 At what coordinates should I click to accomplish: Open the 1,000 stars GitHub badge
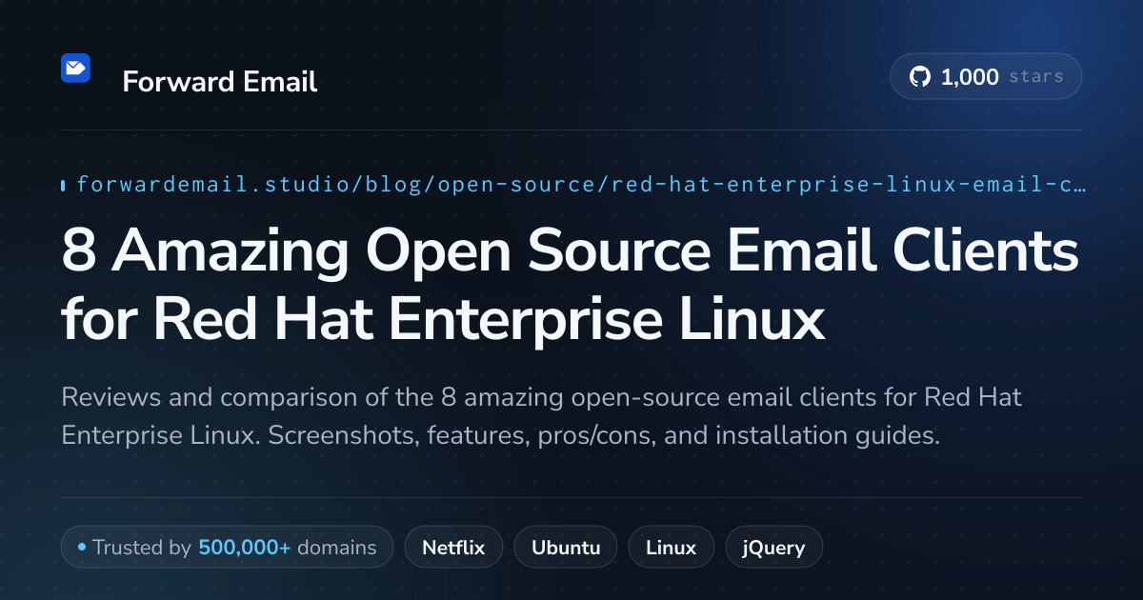tap(986, 77)
